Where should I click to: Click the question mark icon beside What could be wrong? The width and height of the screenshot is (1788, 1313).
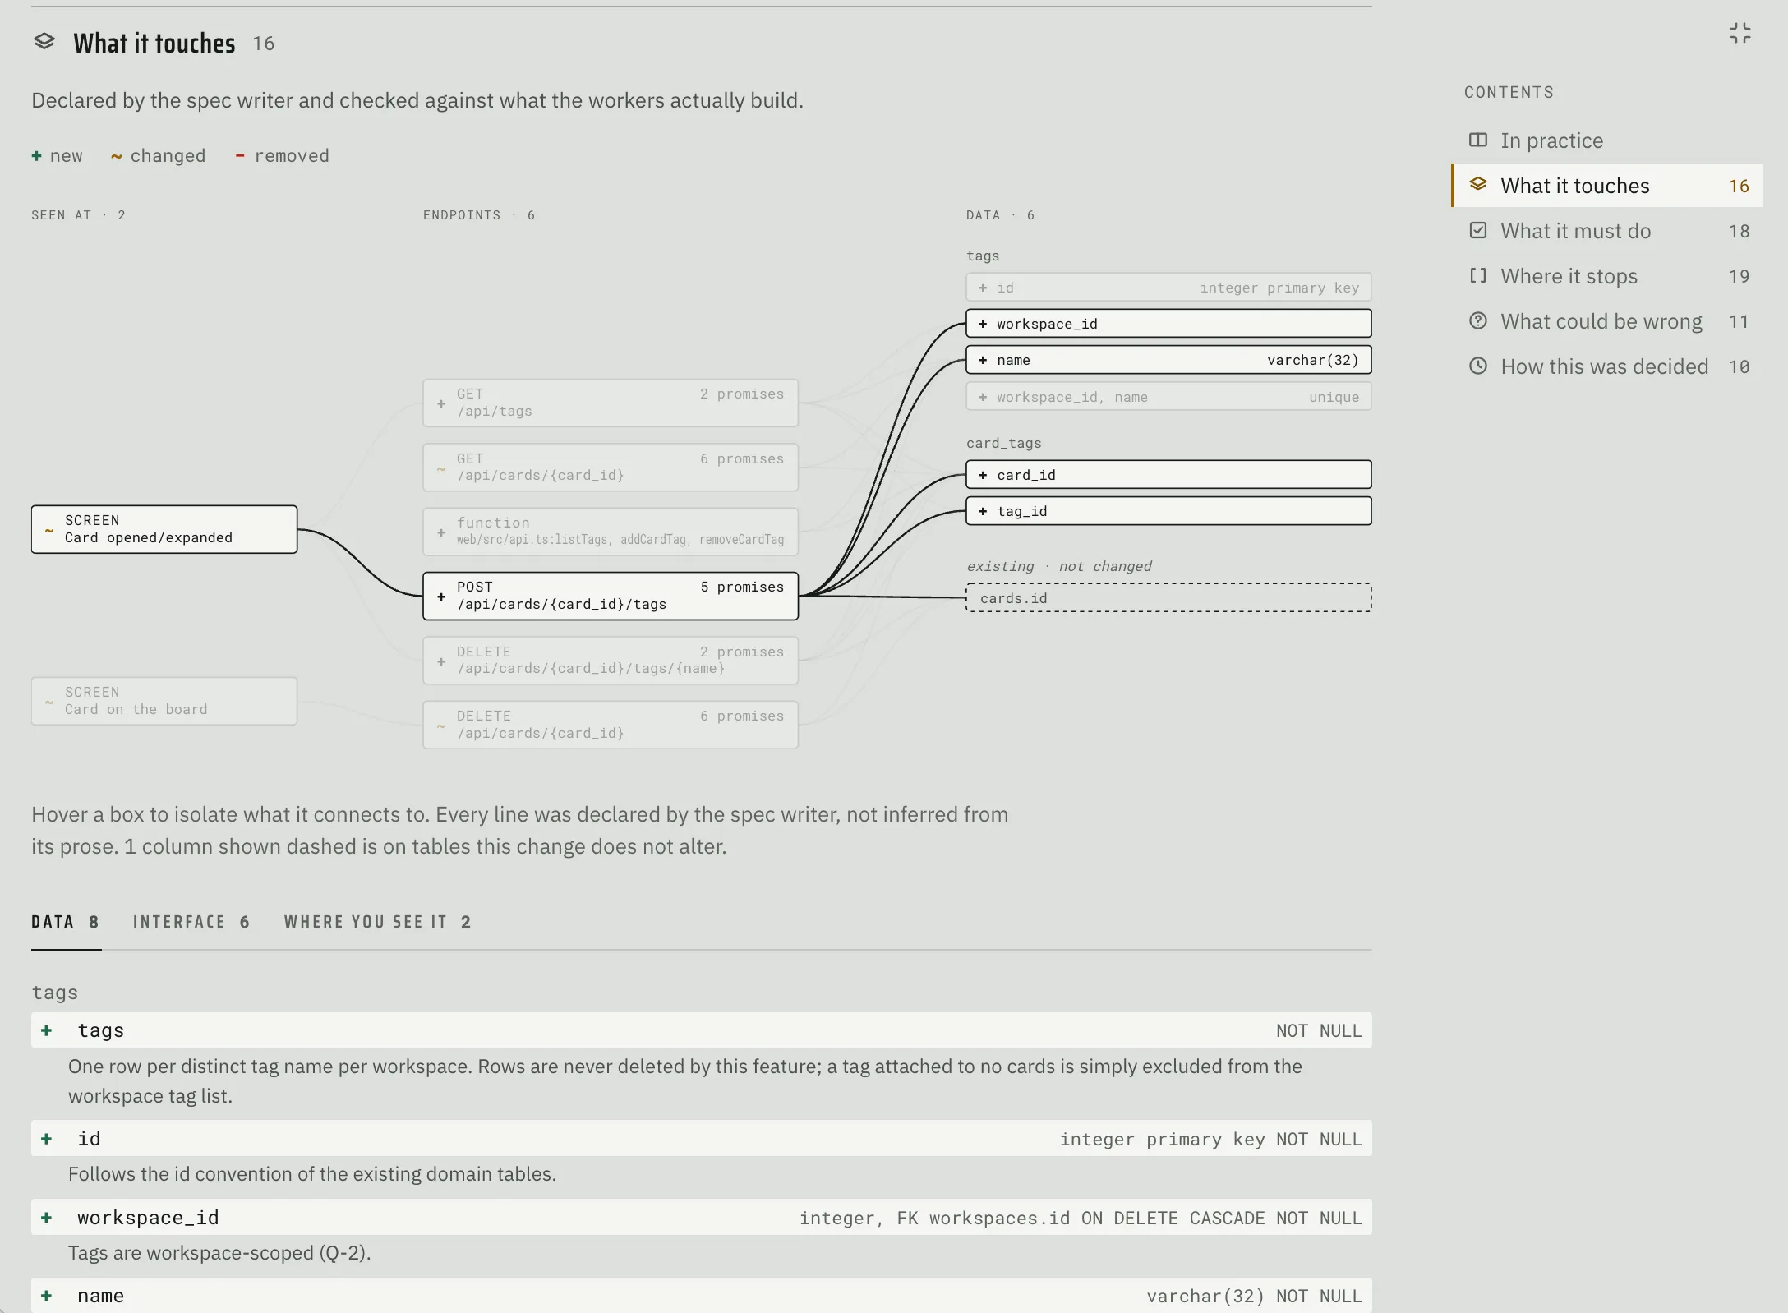pos(1478,320)
